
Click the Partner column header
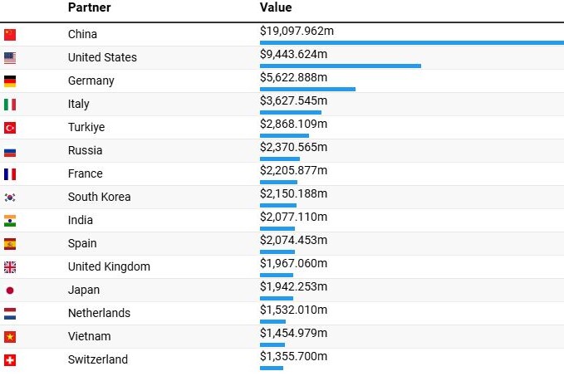point(89,7)
